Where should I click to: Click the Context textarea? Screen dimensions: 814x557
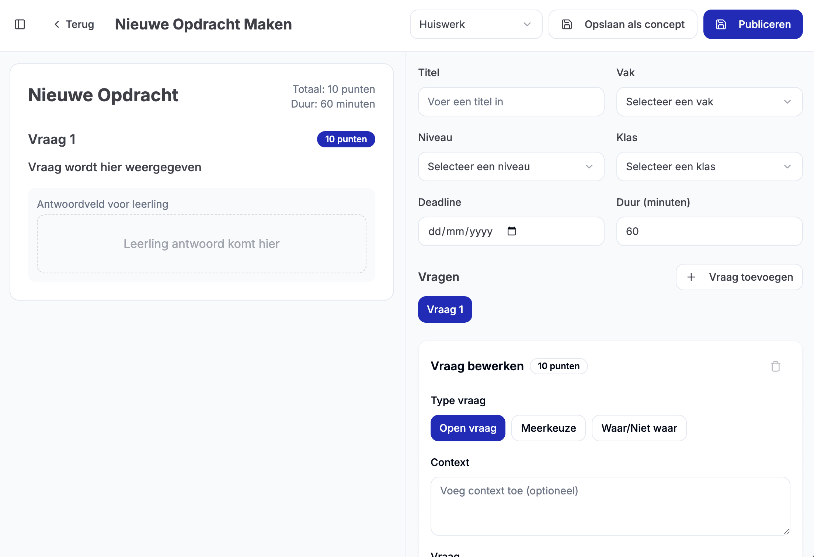[x=610, y=506]
